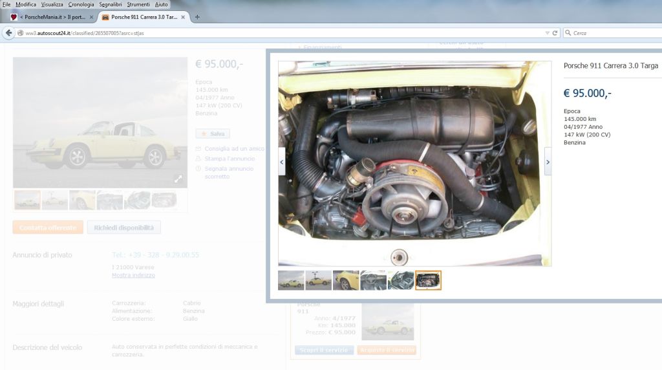Viewport: 662px width, 370px height.
Task: Select fourth lightbox thumbnail of steering wheel
Action: (373, 281)
